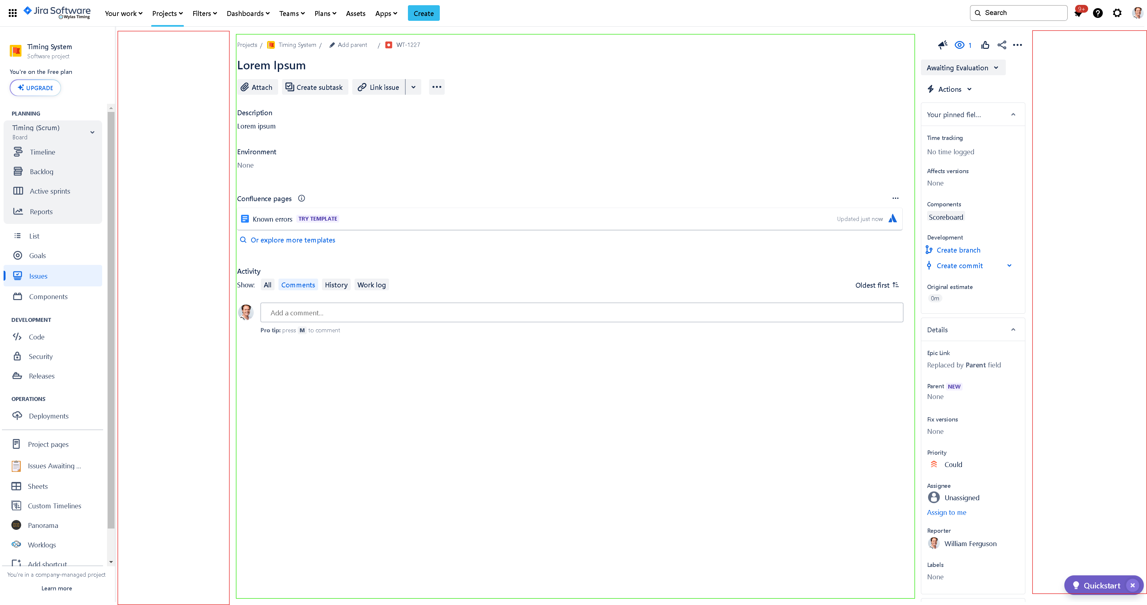Open the dropdown arrow beside Link issue
Screen dimensions: 1147x605
(x=413, y=87)
